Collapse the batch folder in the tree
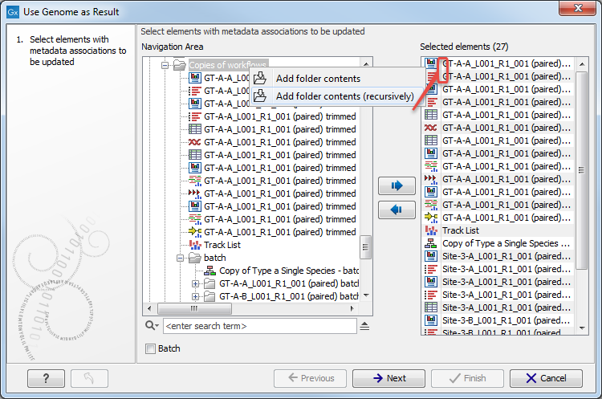This screenshot has width=602, height=399. [x=180, y=259]
